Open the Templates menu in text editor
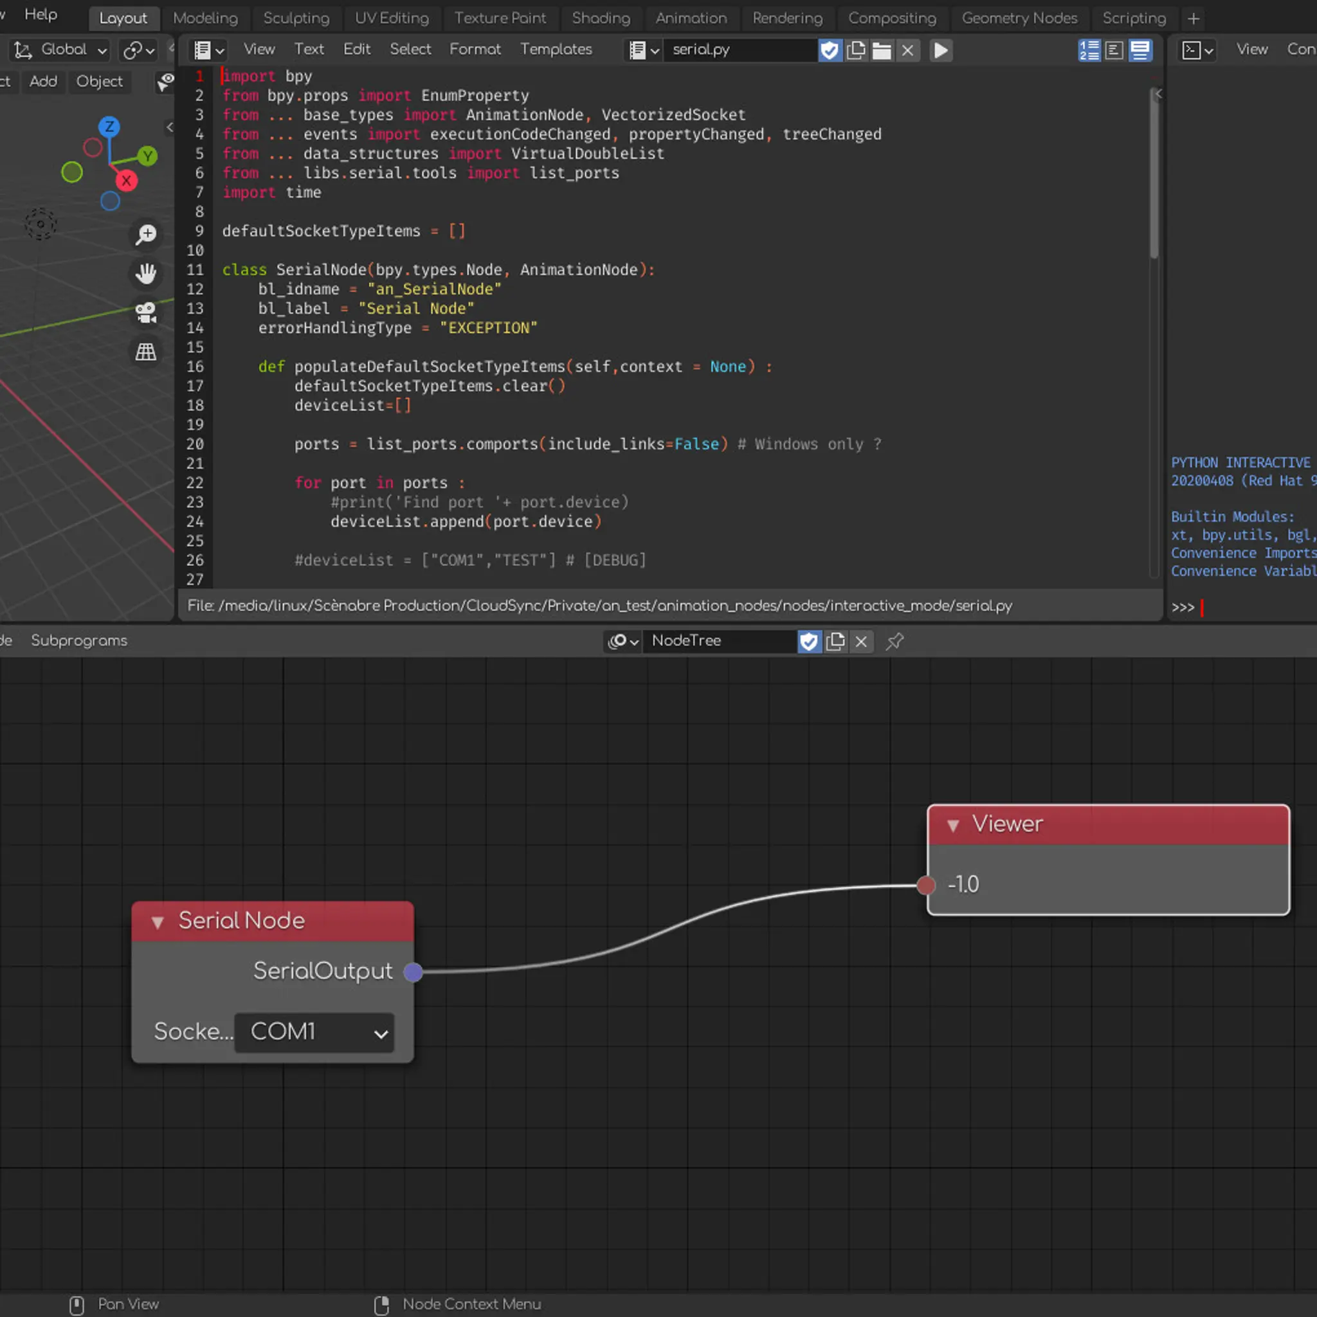Screen dimensions: 1317x1317 [556, 50]
